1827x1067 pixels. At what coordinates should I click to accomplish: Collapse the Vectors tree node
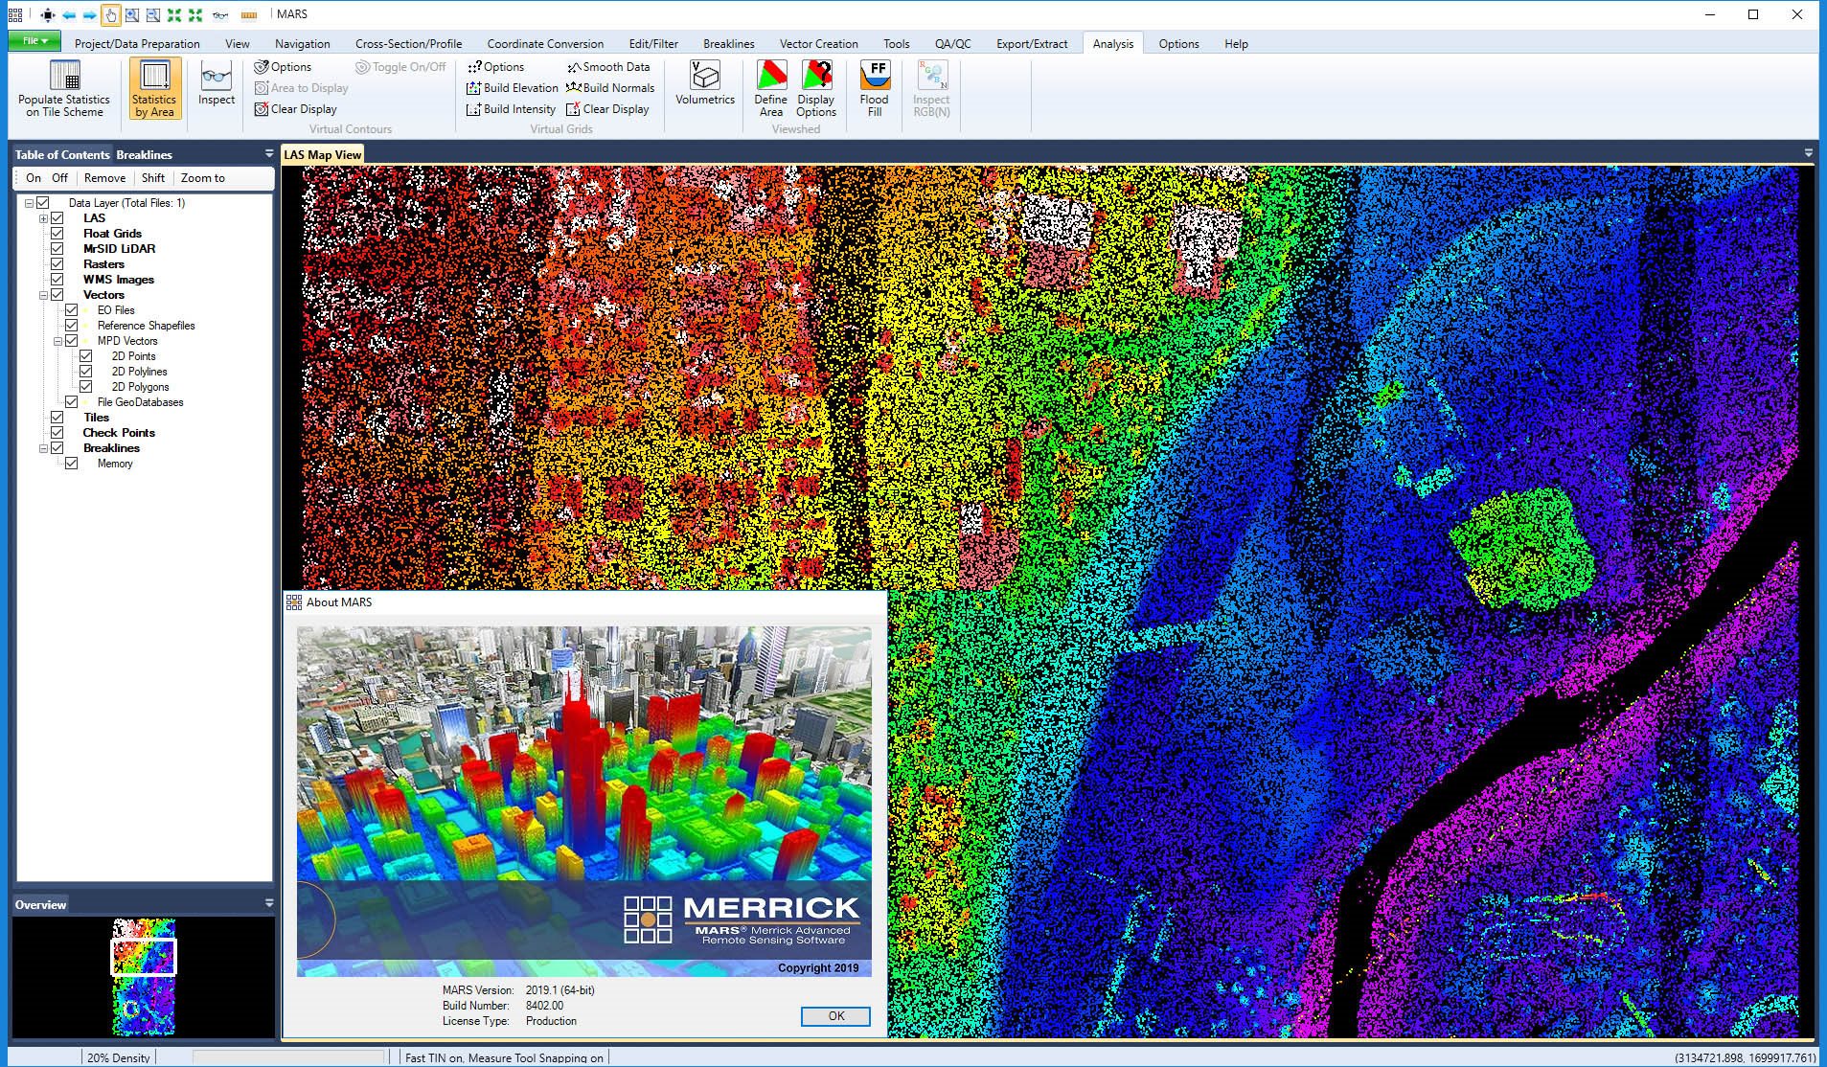(43, 295)
